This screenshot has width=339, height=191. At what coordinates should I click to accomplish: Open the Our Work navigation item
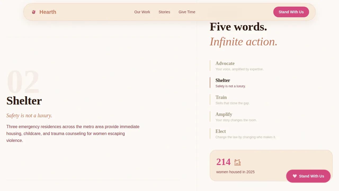click(142, 12)
